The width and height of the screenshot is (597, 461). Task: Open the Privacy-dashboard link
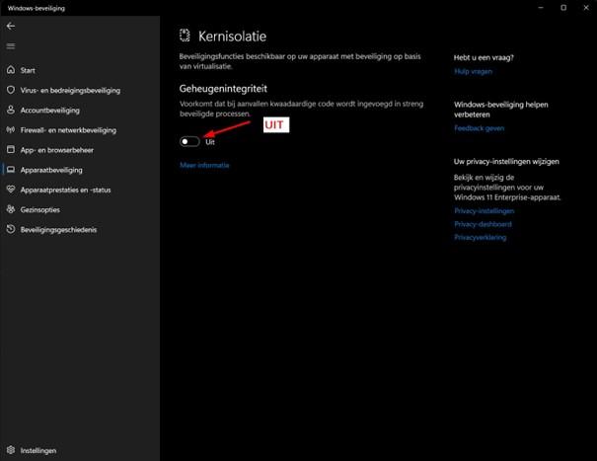(x=483, y=224)
